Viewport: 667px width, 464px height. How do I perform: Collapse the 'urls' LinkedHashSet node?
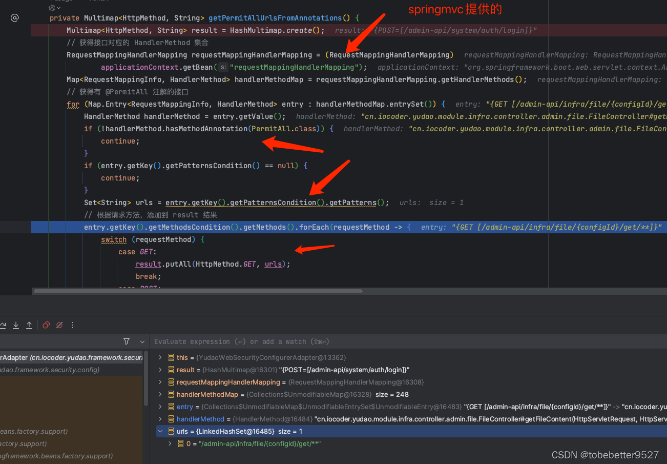point(160,431)
